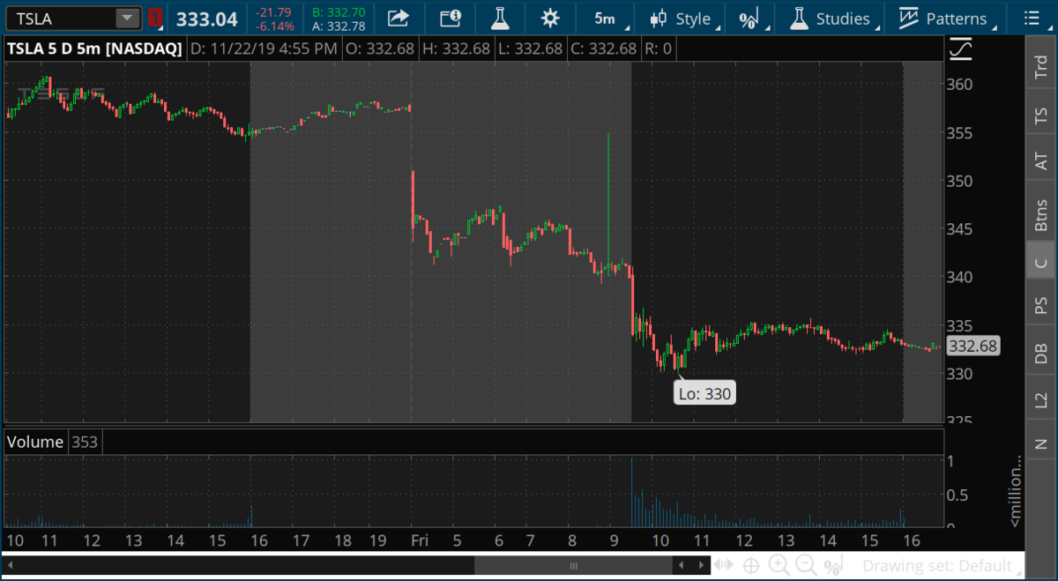The width and height of the screenshot is (1058, 581).
Task: Click the volume value 353
Action: point(85,443)
